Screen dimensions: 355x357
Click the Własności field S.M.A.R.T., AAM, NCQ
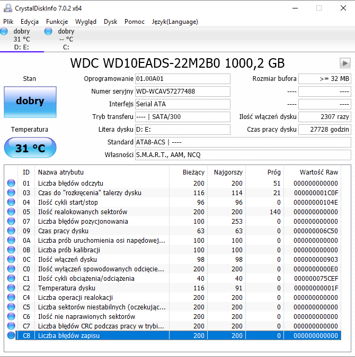tap(243, 155)
